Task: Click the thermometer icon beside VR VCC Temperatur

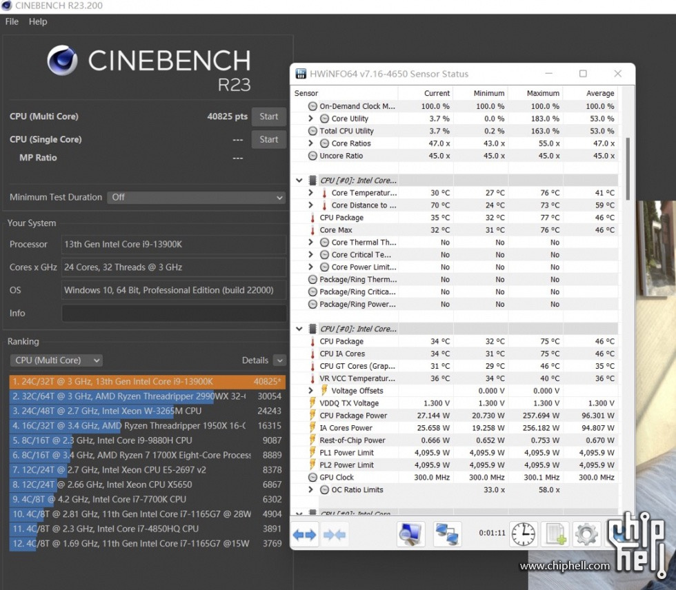Action: [x=312, y=378]
